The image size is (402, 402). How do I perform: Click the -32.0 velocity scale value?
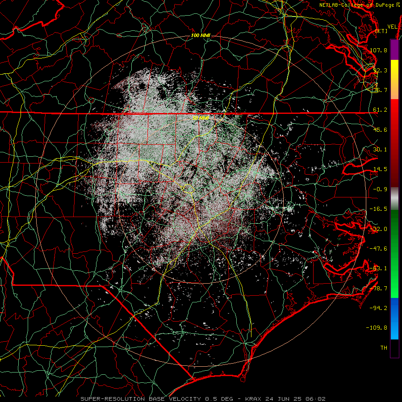tap(378, 229)
